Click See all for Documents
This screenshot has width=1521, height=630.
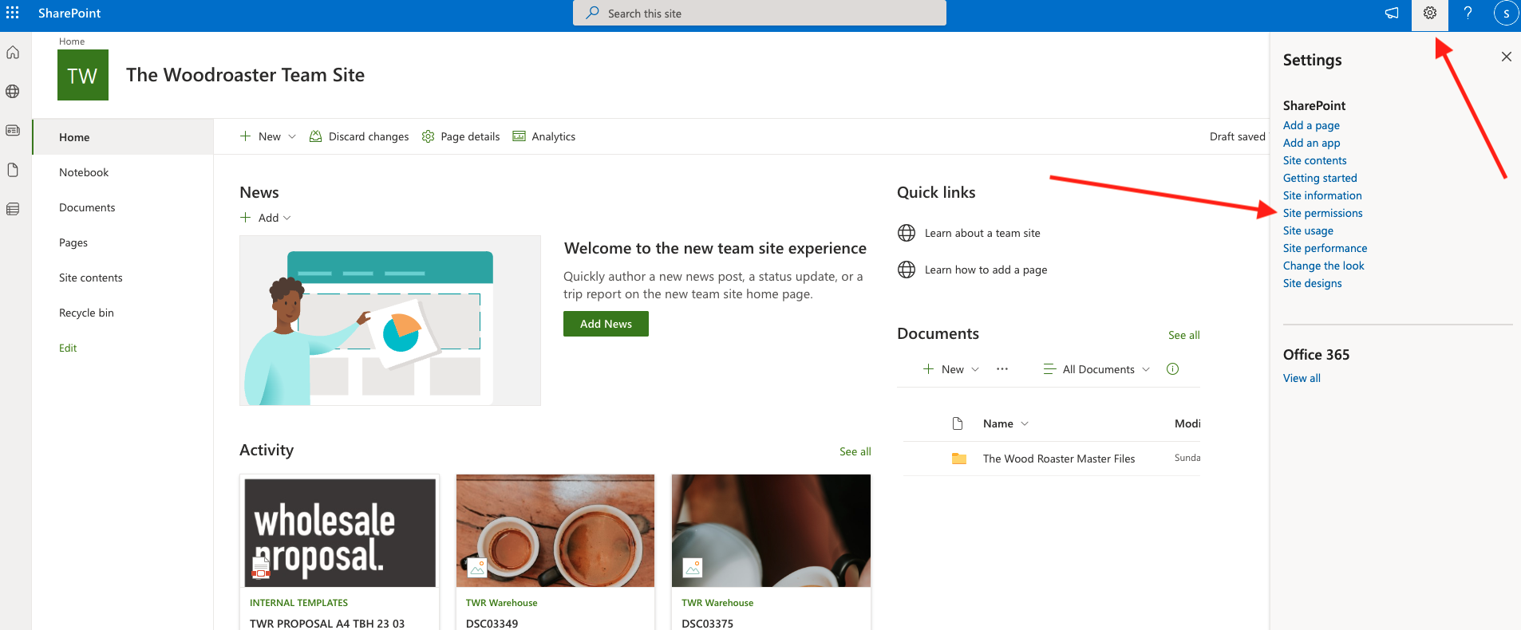pyautogui.click(x=1183, y=335)
